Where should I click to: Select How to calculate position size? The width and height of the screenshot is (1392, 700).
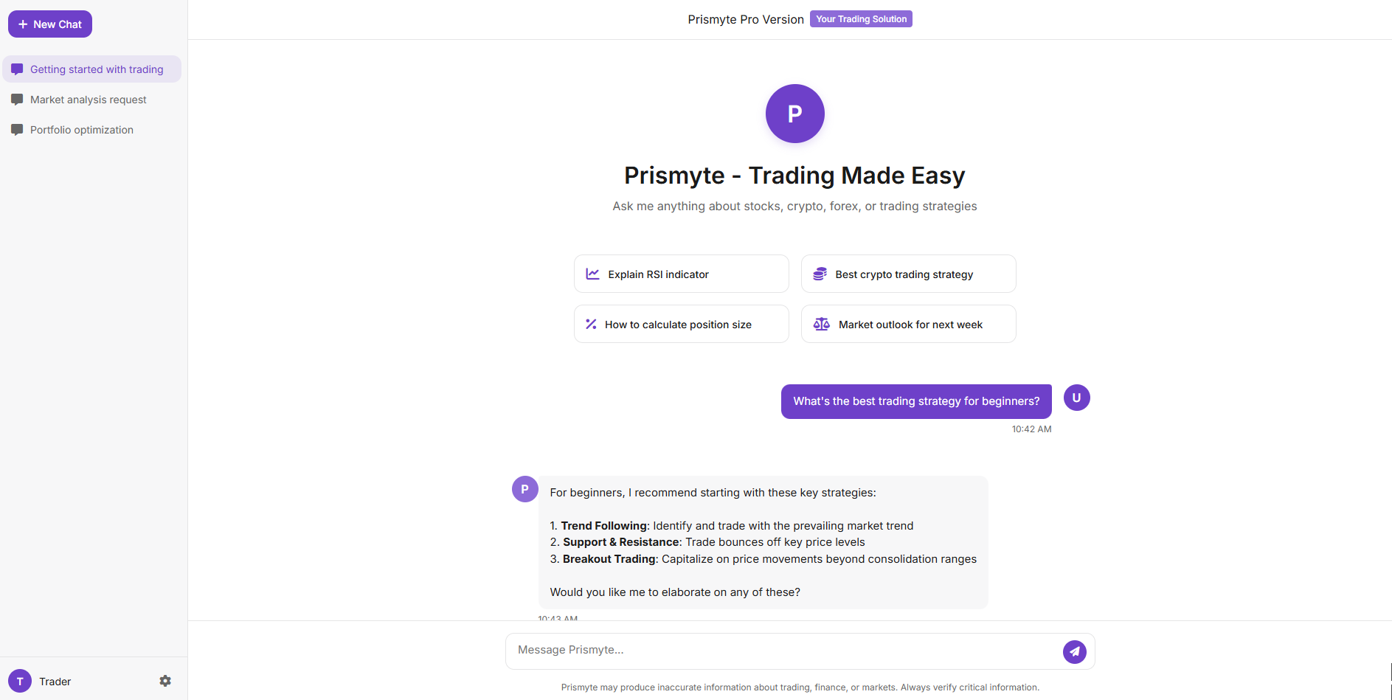[x=681, y=324]
